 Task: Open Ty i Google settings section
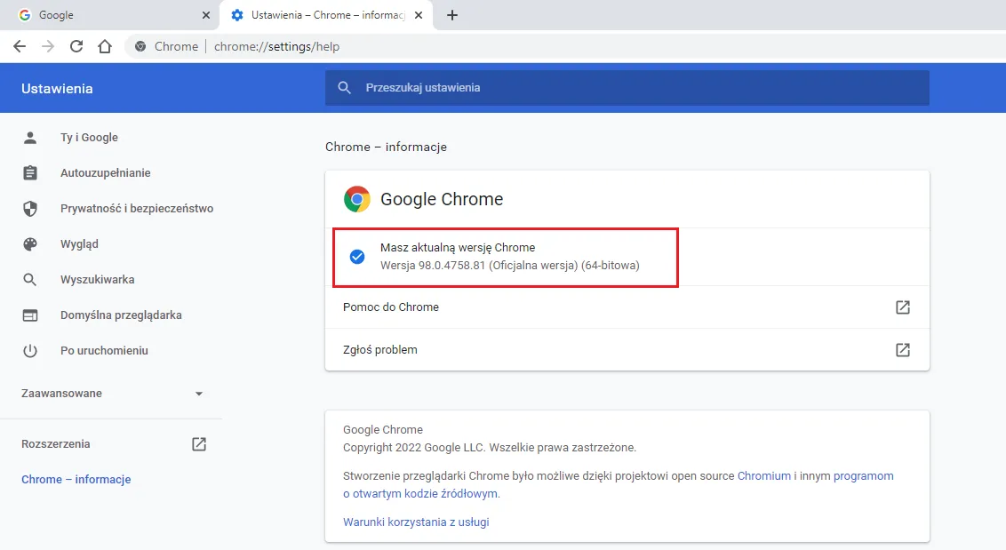pyautogui.click(x=89, y=138)
